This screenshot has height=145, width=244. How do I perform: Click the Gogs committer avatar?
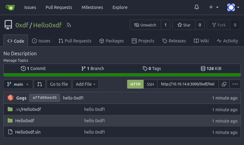[10, 98]
